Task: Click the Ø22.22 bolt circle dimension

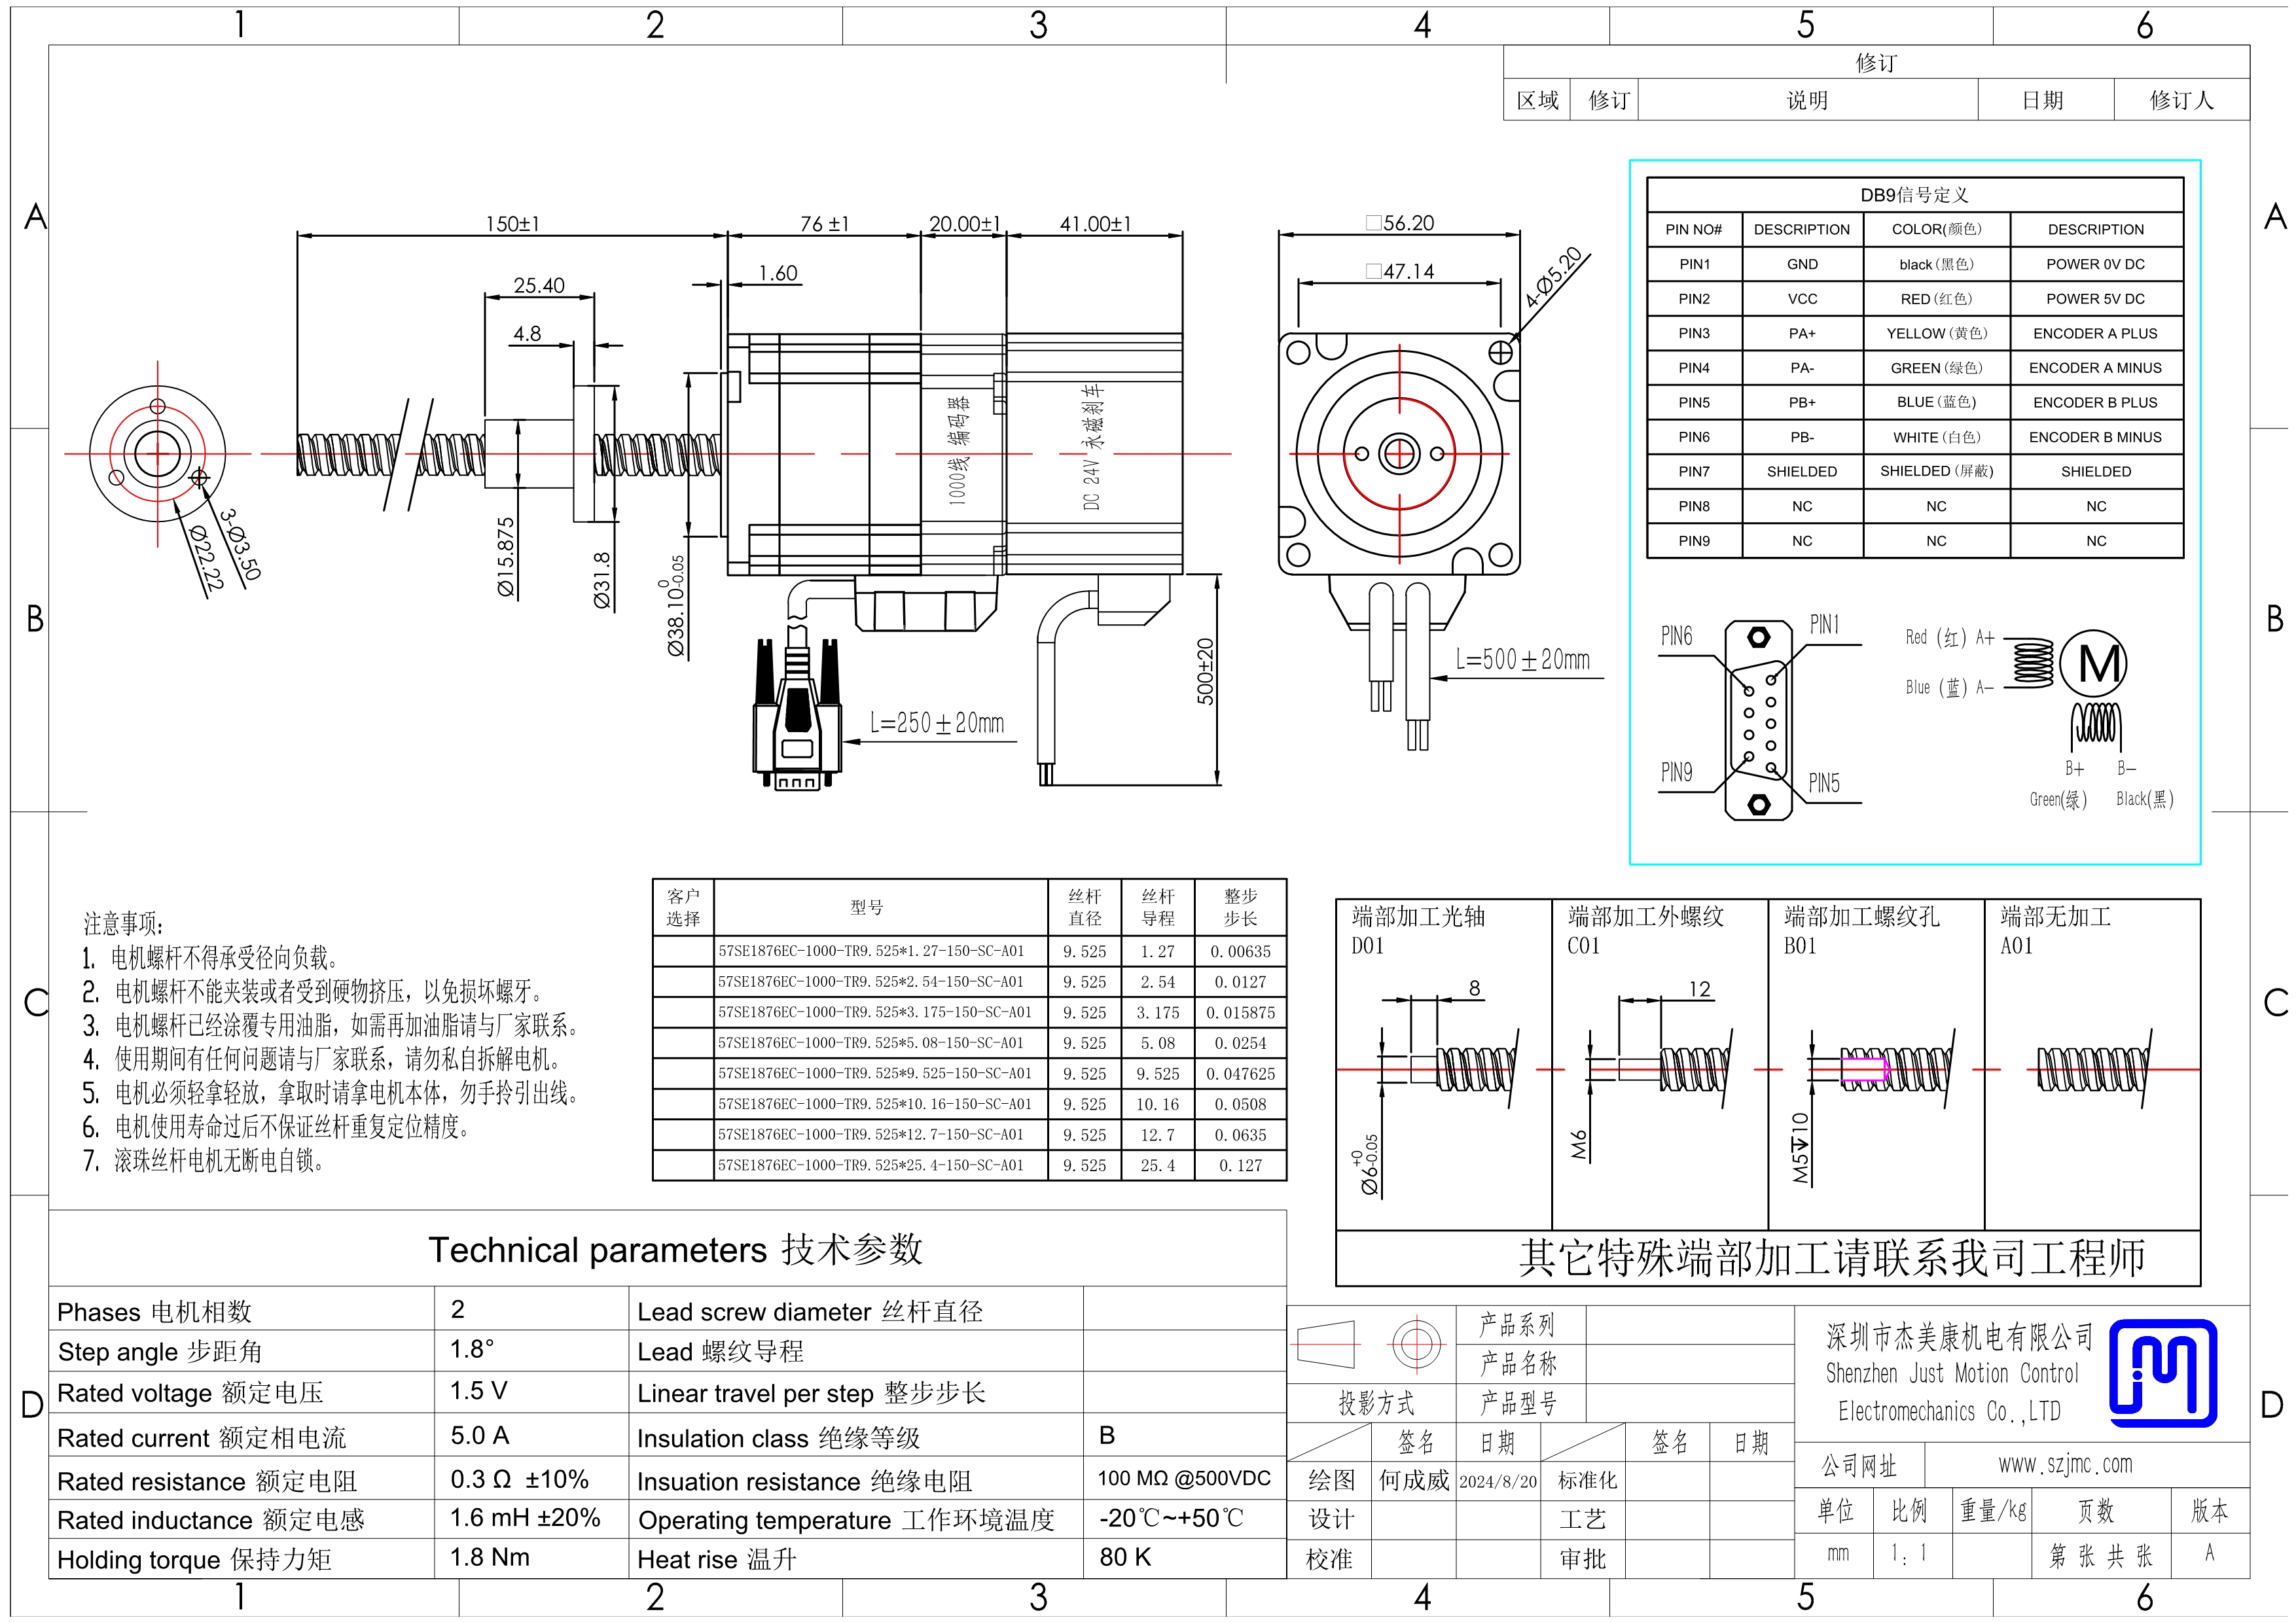Action: (207, 559)
